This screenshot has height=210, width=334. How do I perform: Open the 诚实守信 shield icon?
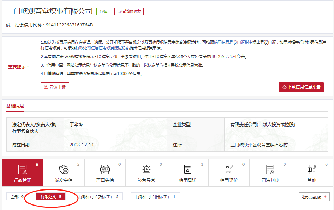point(64,170)
